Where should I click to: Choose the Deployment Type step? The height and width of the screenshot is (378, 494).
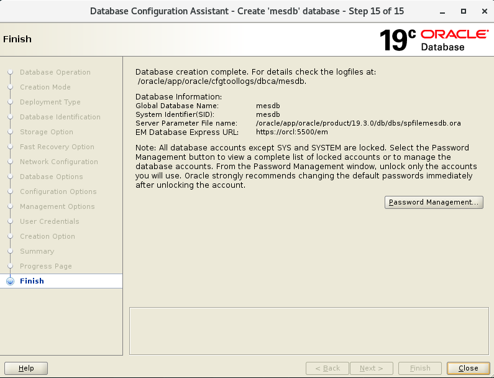(50, 102)
